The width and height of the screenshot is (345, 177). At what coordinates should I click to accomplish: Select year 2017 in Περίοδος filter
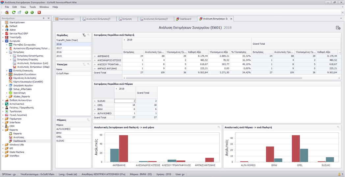(x=59, y=48)
